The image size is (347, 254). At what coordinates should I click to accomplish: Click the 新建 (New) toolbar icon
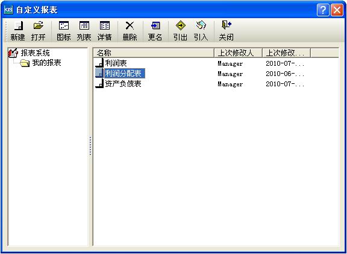(x=19, y=26)
